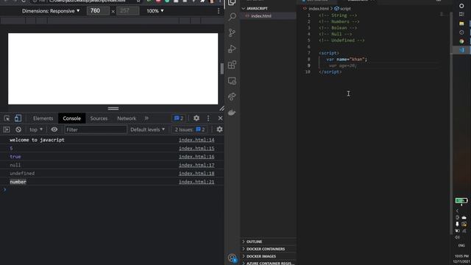Image resolution: width=471 pixels, height=265 pixels.
Task: Open index.html:18 source link
Action: pyautogui.click(x=196, y=174)
